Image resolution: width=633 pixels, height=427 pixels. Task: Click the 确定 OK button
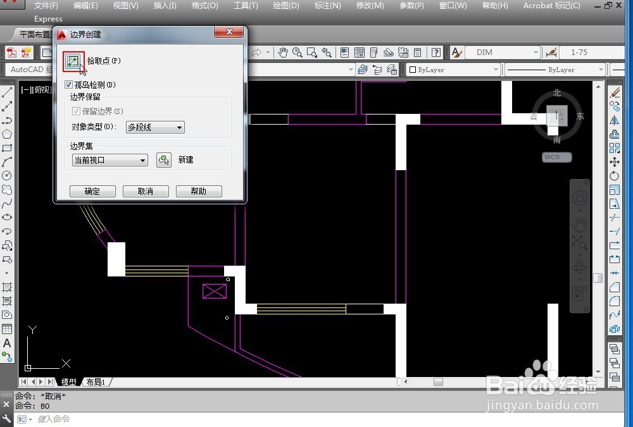92,191
